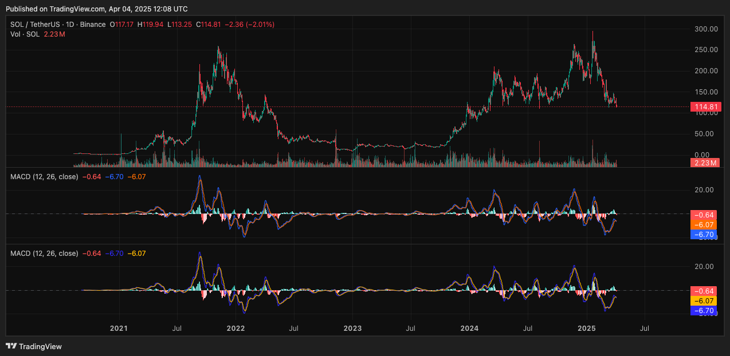Click the TradingView logo in bottom-left corner
This screenshot has width=730, height=356.
33,346
